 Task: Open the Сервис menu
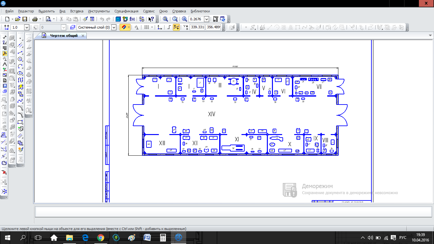(x=149, y=11)
